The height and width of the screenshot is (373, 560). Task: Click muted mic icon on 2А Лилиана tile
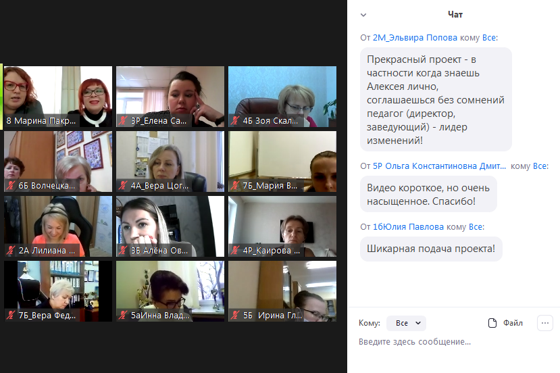(x=11, y=250)
